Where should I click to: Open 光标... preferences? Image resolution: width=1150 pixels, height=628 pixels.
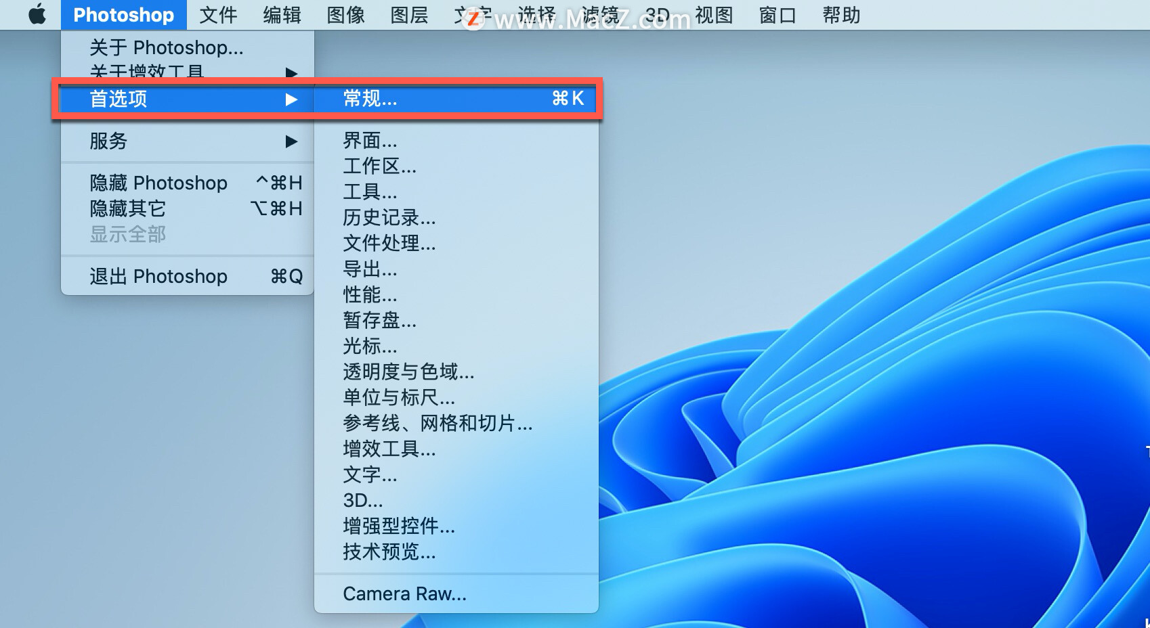[456, 346]
